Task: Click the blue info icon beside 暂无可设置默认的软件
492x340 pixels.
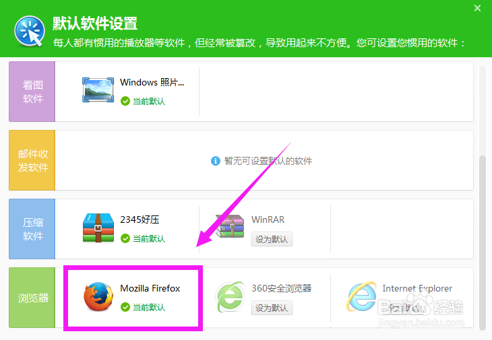Action: point(215,161)
